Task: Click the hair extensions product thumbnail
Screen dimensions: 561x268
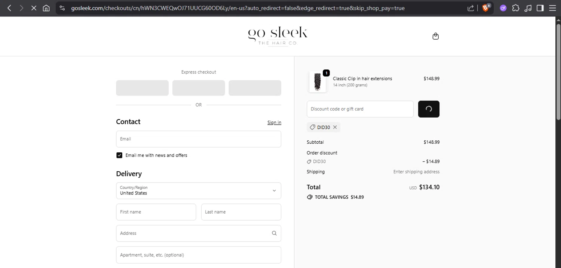Action: click(x=318, y=82)
